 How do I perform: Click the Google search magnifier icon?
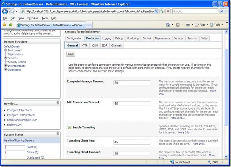[221, 11]
